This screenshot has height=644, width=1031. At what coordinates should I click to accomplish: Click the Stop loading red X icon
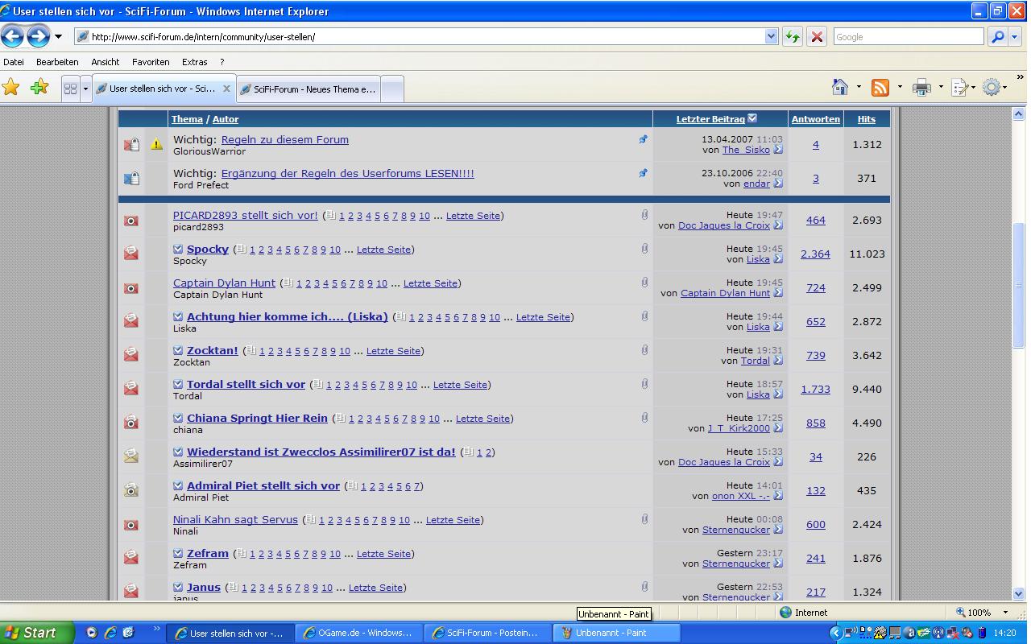[816, 37]
